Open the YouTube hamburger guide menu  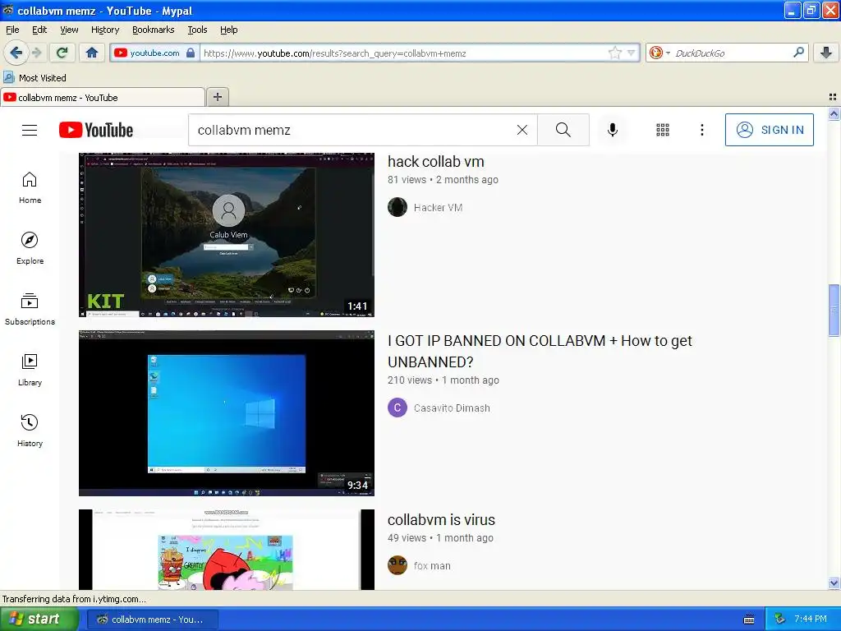pos(30,130)
